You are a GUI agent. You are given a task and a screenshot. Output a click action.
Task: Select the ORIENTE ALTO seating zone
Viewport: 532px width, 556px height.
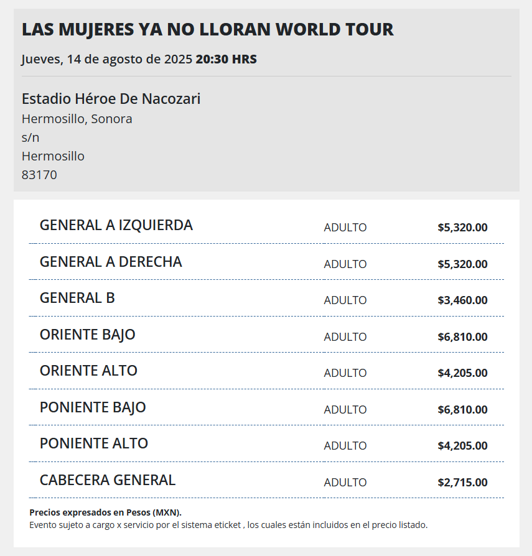266,371
